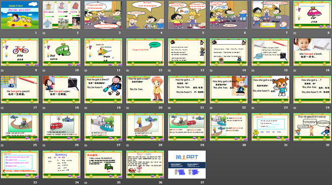
Task: Select slide 26 with the red bus picture
Action: [61, 127]
